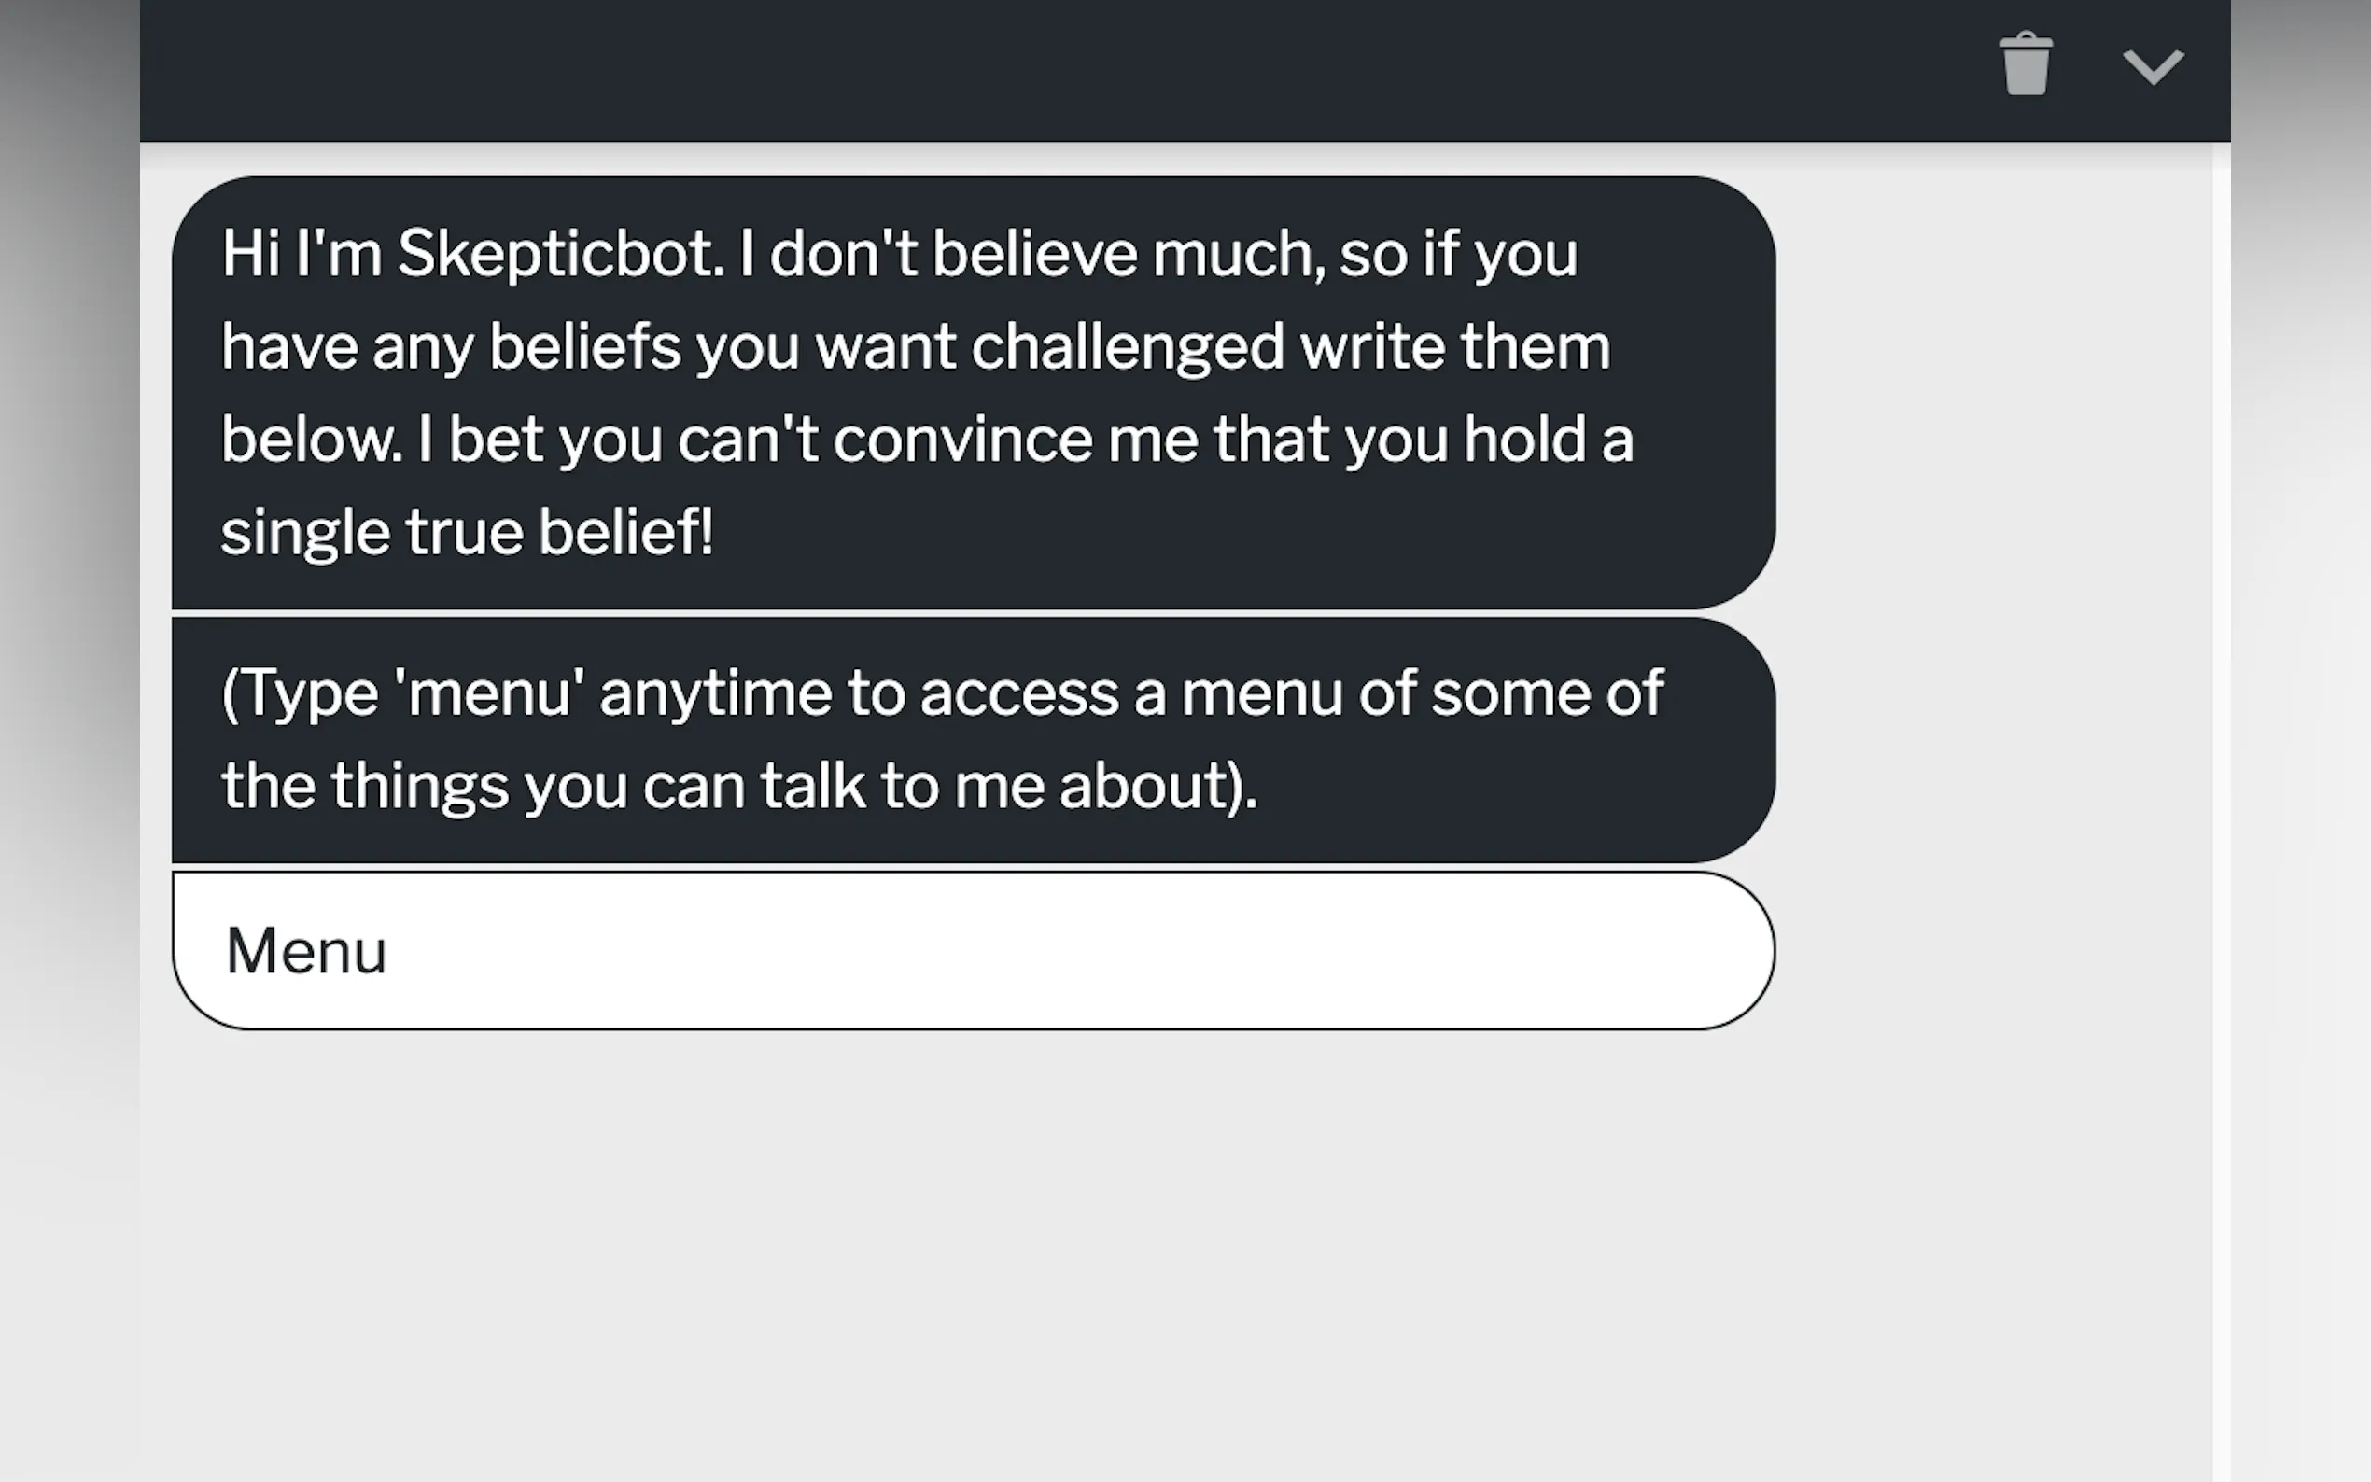This screenshot has width=2371, height=1482.
Task: Collapse the chat with the down chevron
Action: point(2153,66)
